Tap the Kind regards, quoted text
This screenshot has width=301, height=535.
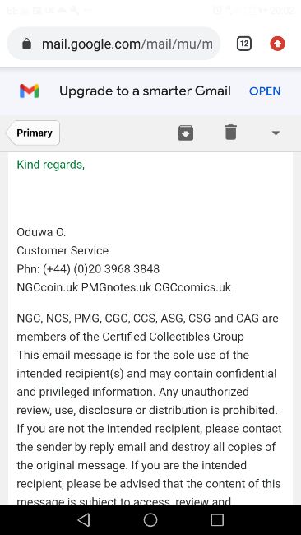point(51,165)
